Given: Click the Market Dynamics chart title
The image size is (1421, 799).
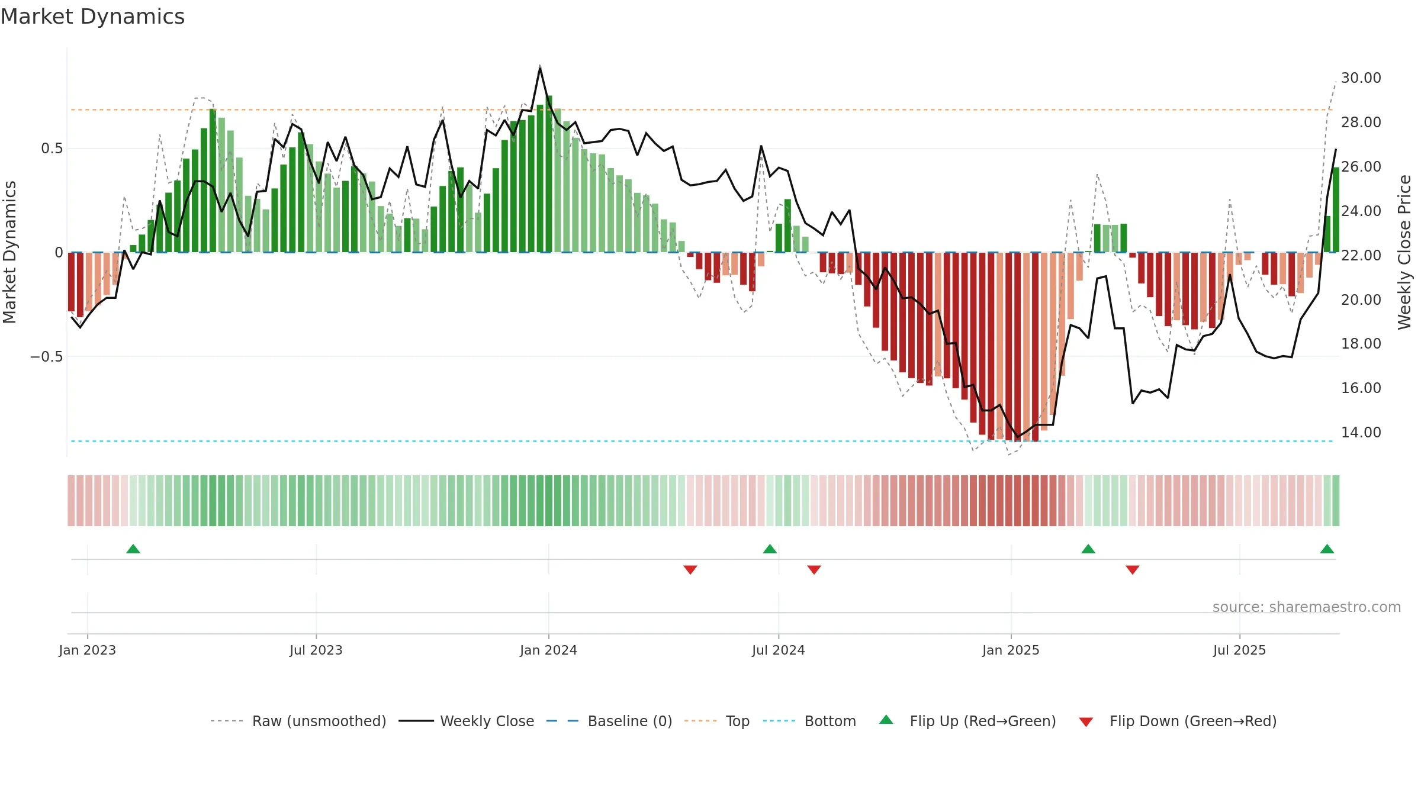Looking at the screenshot, I should (x=92, y=17).
